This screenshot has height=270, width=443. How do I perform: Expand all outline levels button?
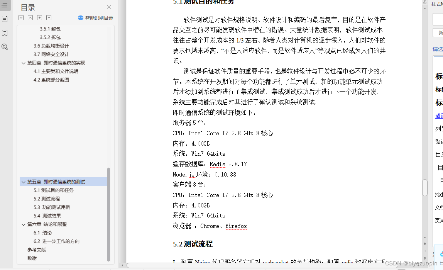[x=21, y=17]
